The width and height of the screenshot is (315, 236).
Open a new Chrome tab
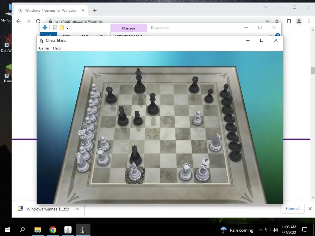point(95,10)
